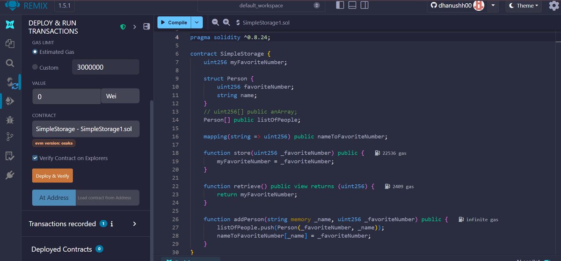Viewport: 561px width, 261px height.
Task: Click the Solidity icon on SimpleStorage1.sol tab
Action: click(238, 22)
